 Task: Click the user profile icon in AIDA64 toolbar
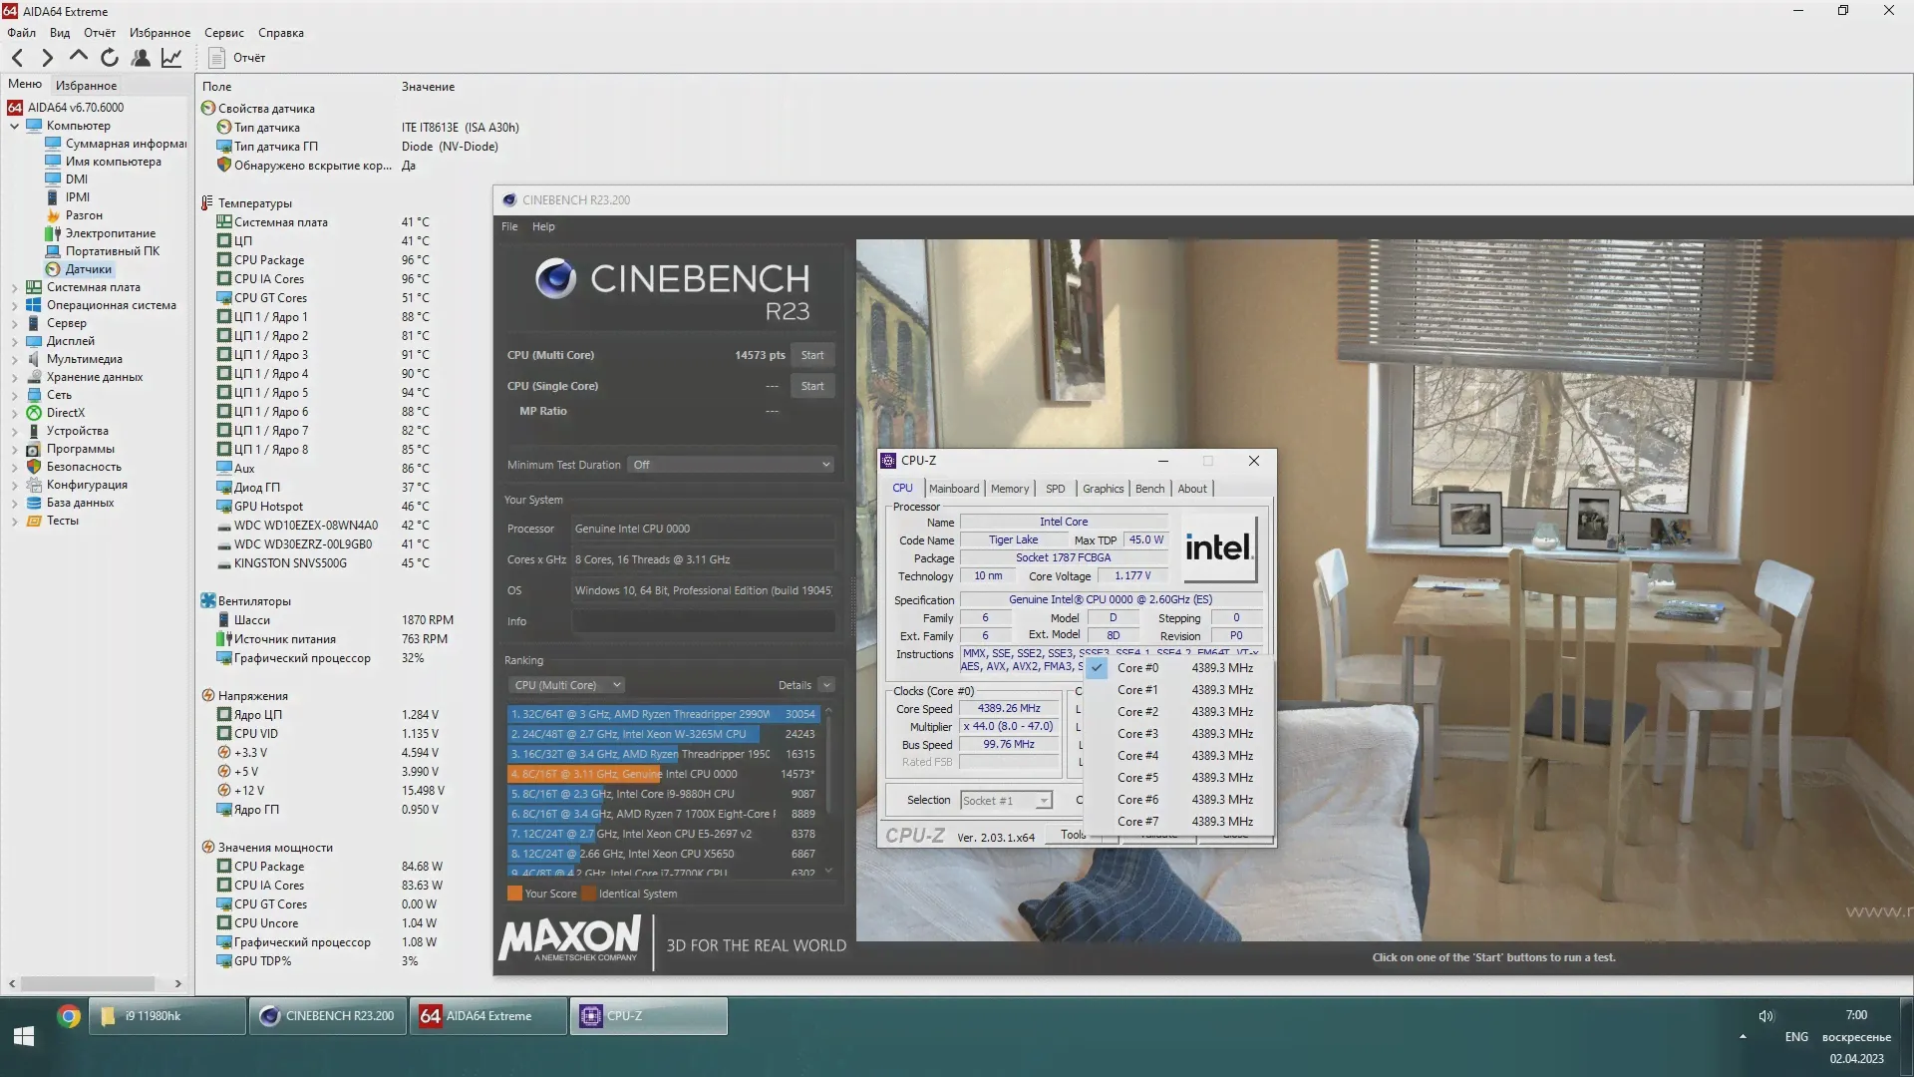(x=141, y=58)
